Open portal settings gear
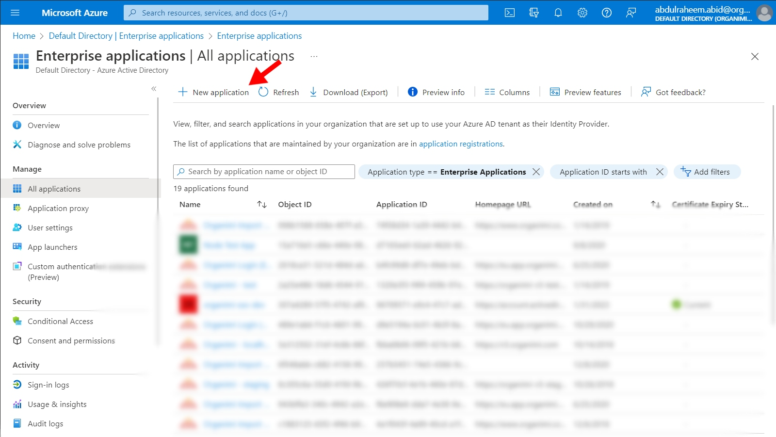This screenshot has height=437, width=776. (582, 13)
